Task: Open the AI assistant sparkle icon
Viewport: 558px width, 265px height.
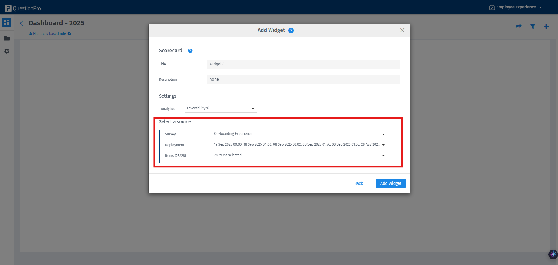Action: (x=552, y=254)
